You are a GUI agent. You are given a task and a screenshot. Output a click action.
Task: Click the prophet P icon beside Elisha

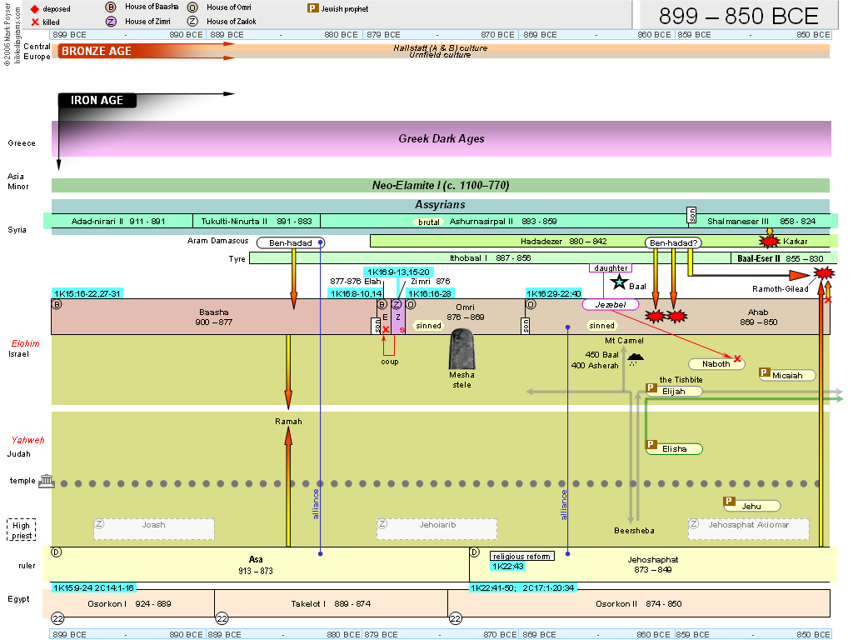[x=651, y=446]
